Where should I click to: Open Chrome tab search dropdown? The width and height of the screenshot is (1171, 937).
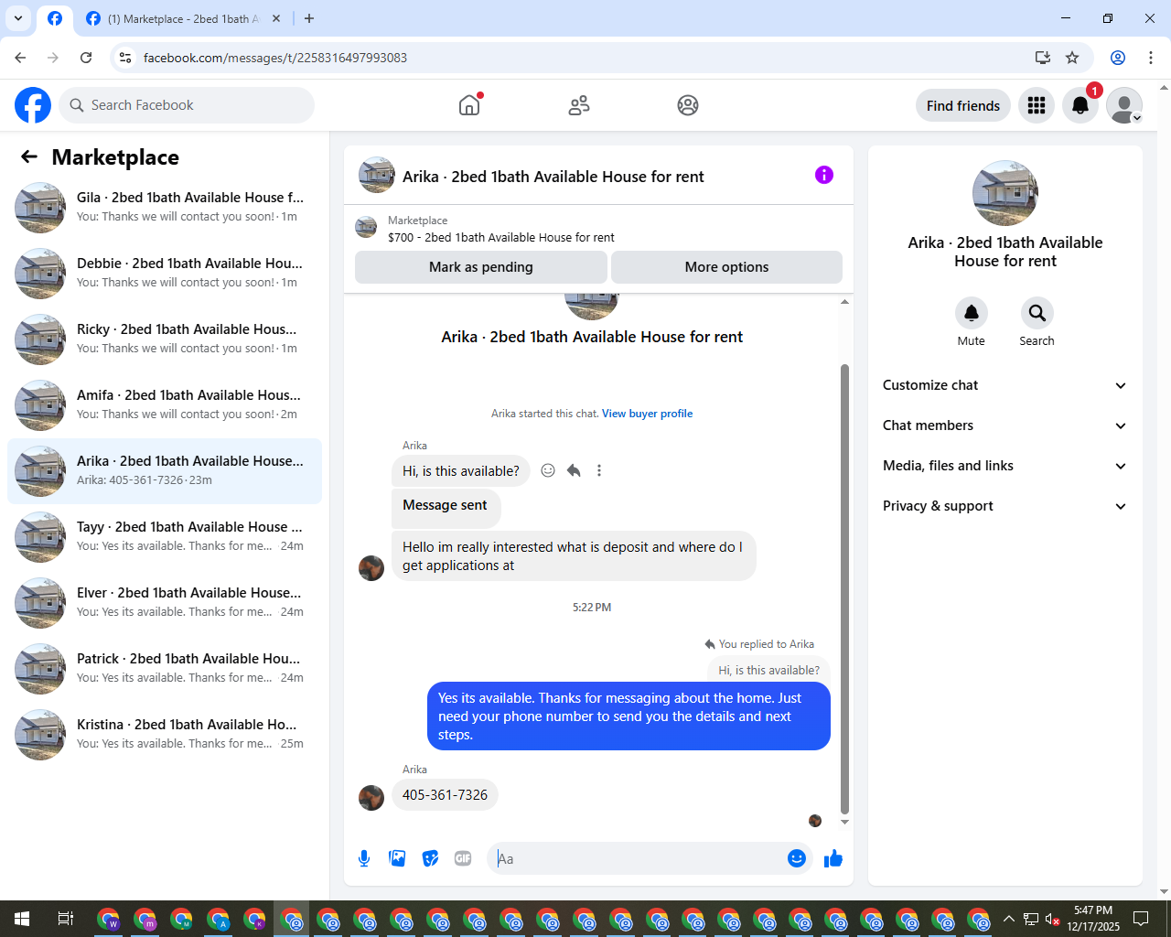[x=18, y=18]
